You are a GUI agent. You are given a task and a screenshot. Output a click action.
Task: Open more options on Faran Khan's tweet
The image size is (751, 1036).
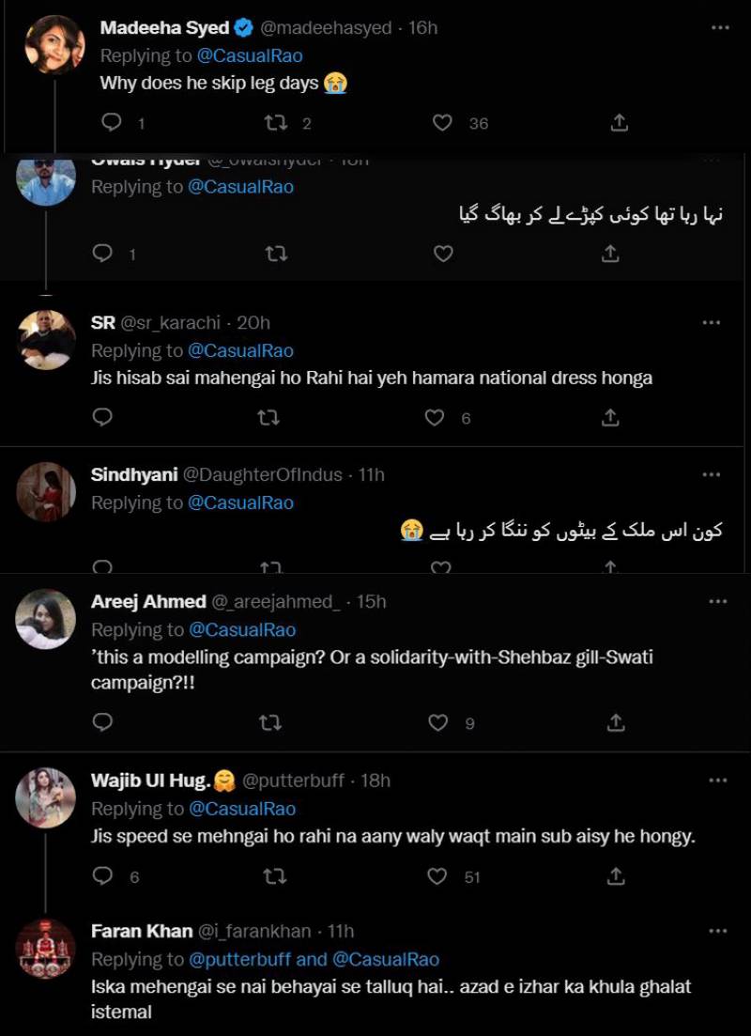pos(719,931)
